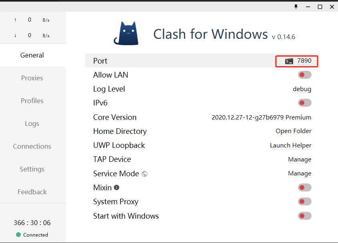
Task: Click the Clash cat logo
Action: coord(126,33)
